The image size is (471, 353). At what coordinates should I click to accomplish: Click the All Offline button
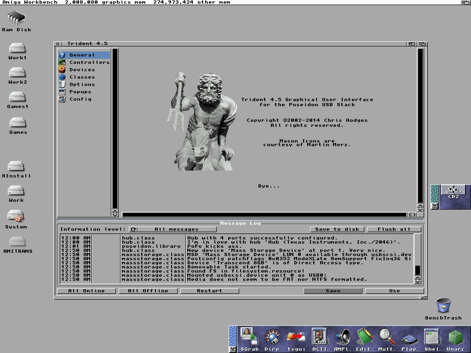coord(148,291)
